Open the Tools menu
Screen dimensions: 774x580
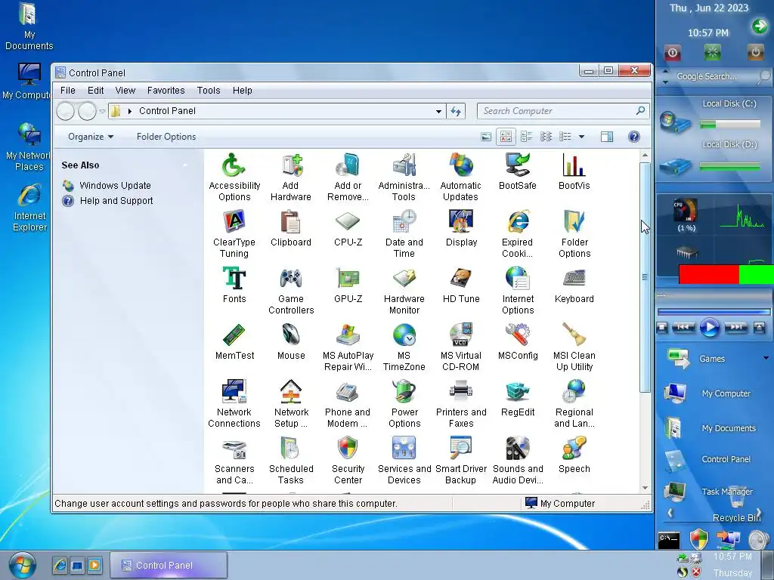[209, 91]
